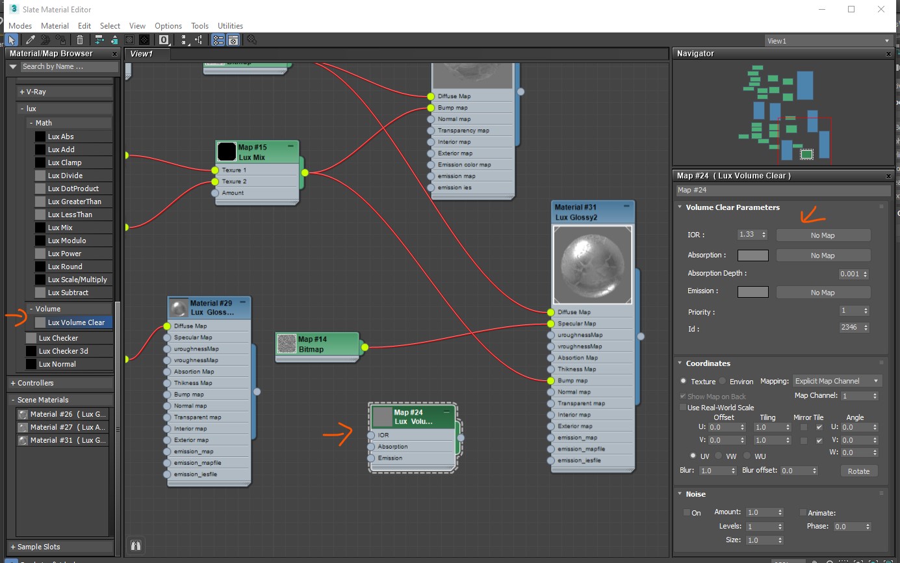Viewport: 900px width, 563px height.
Task: Click Move Children toolbar icon
Action: pos(99,40)
